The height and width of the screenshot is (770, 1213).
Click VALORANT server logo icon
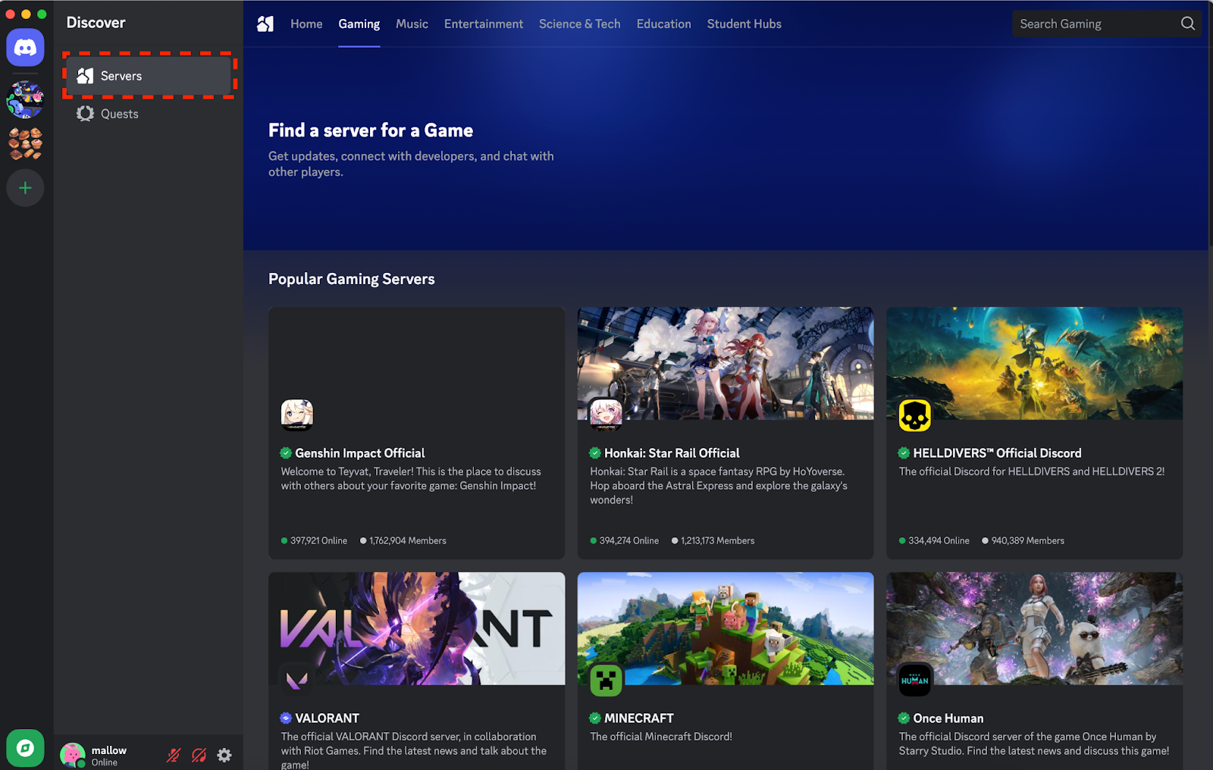click(x=297, y=680)
